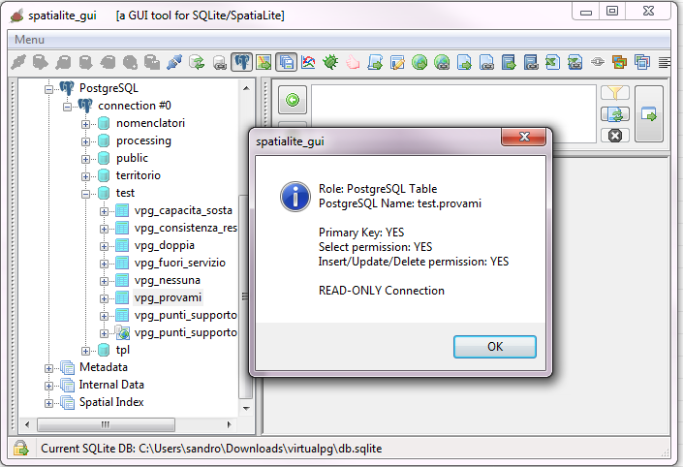683x467 pixels.
Task: Click the pink pointing hand toolbar icon
Action: tap(353, 62)
